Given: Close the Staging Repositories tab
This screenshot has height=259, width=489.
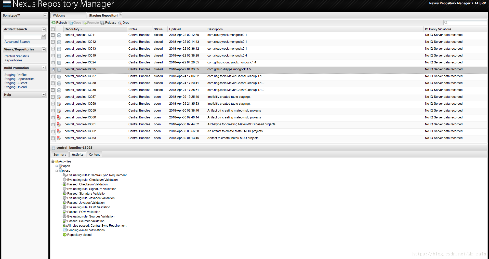Looking at the screenshot, I should 120,15.
